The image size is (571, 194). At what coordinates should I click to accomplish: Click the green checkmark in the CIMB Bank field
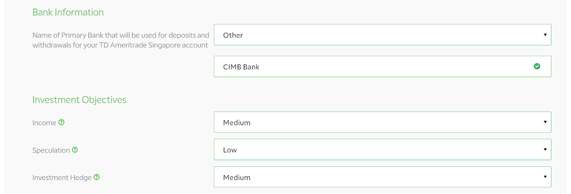(x=537, y=66)
